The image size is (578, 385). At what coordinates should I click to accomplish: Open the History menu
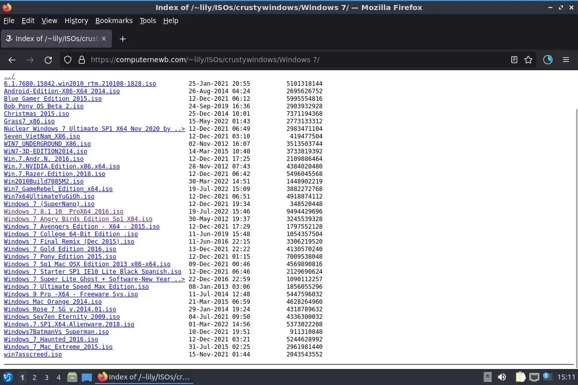coord(76,21)
